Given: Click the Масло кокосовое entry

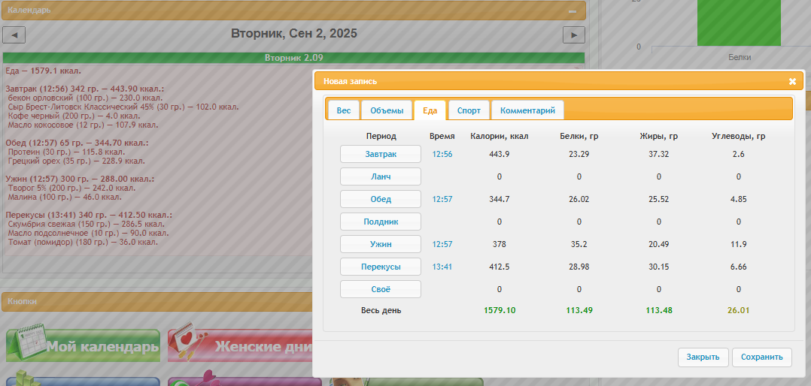Looking at the screenshot, I should click(x=84, y=125).
